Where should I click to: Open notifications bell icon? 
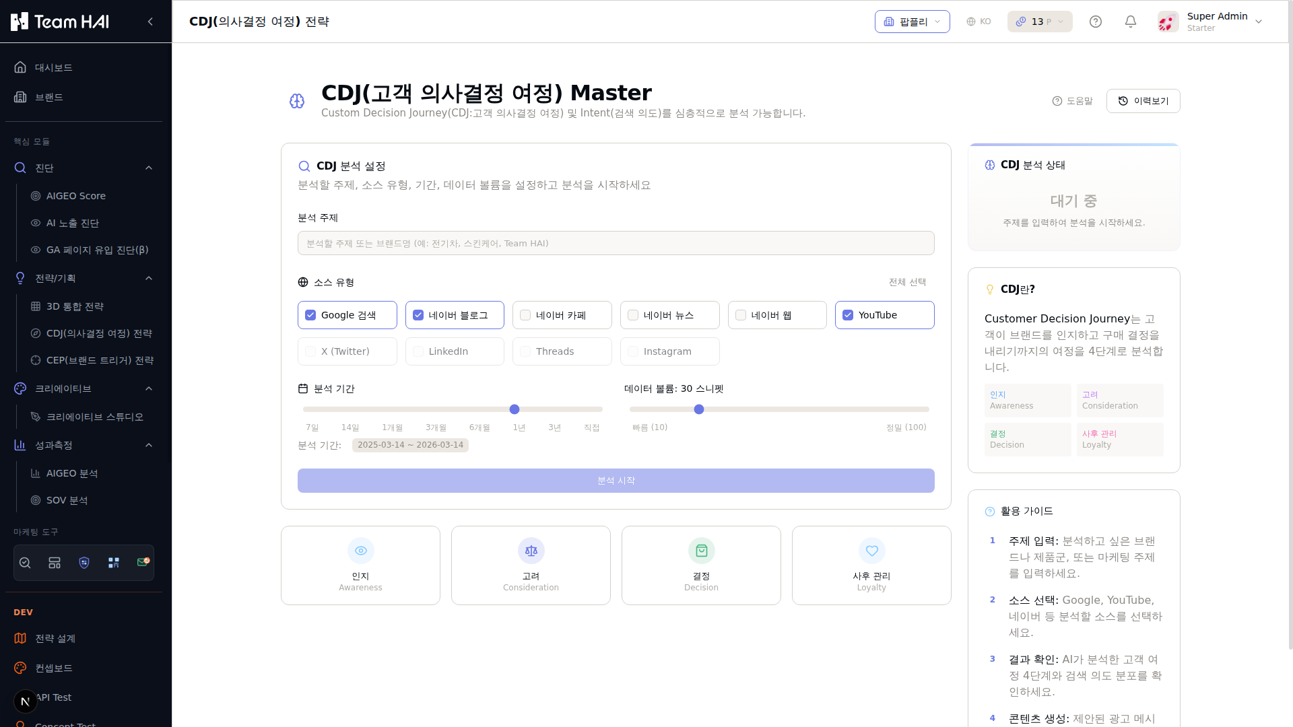(1131, 22)
